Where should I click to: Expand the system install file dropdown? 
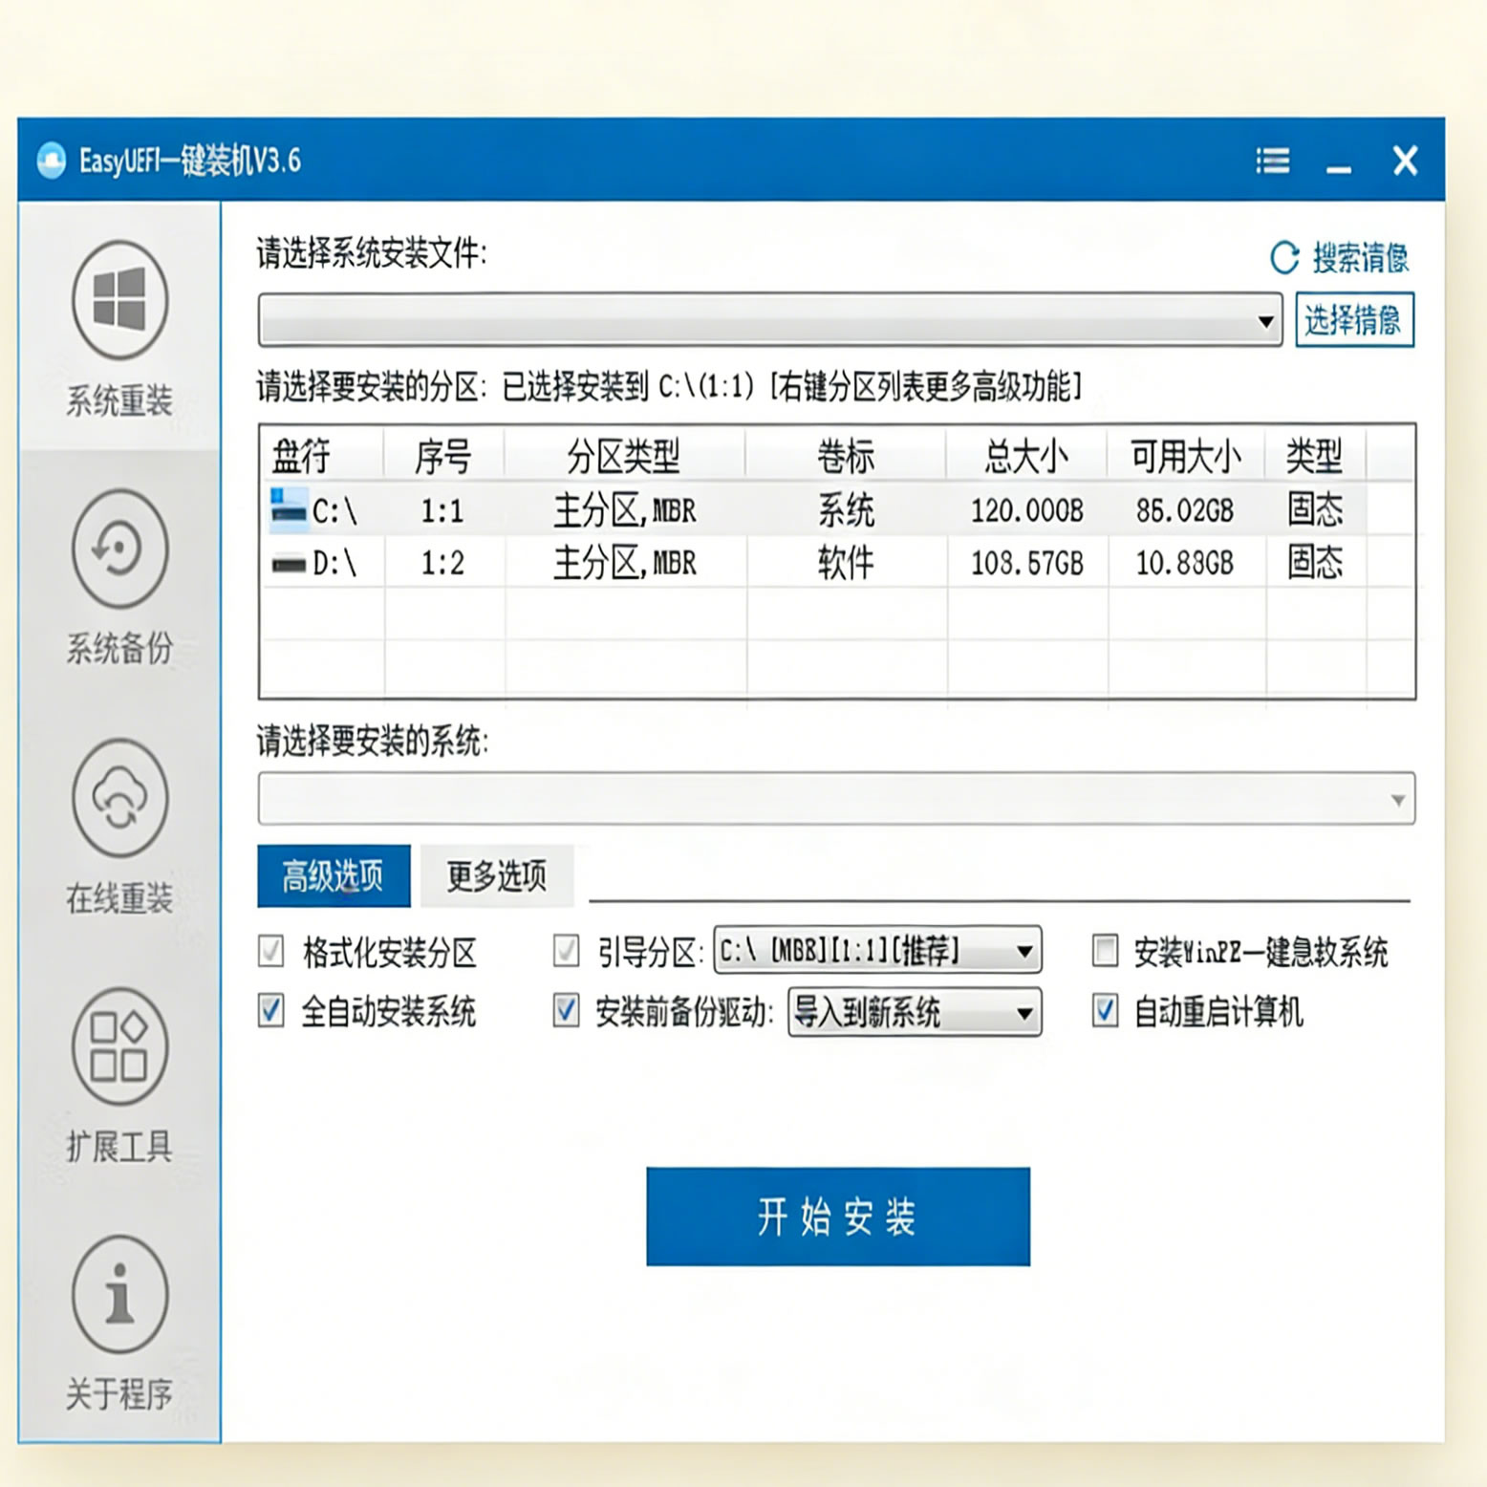point(1265,321)
